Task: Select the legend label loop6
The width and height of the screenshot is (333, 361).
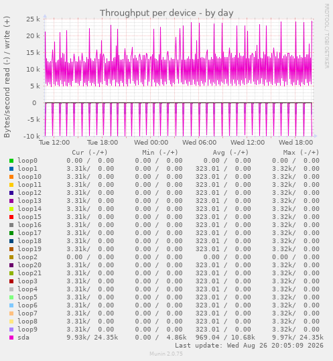Action: [x=27, y=305]
